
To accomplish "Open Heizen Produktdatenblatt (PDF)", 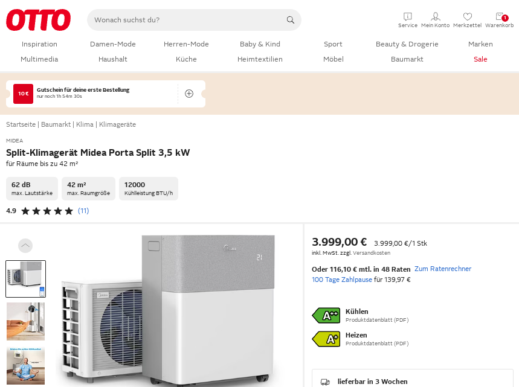I will 377,344.
